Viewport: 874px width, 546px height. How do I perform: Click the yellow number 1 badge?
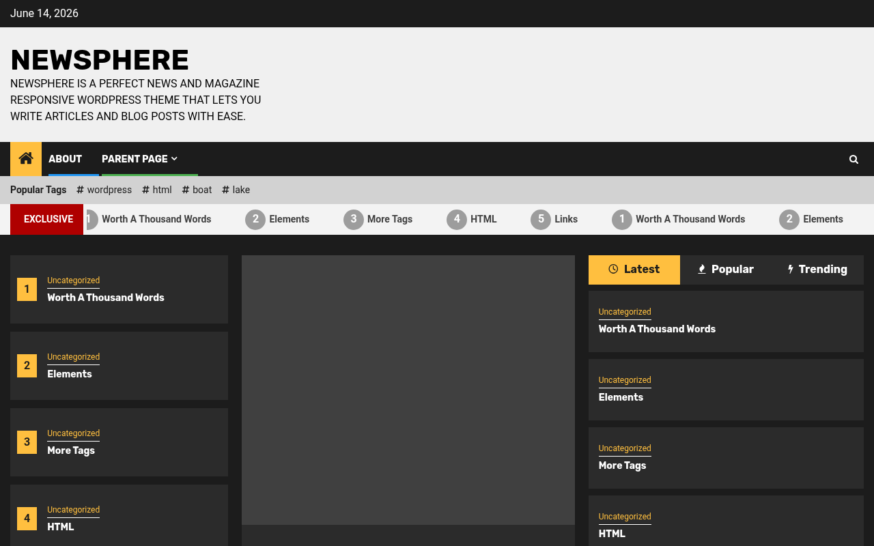coord(27,289)
